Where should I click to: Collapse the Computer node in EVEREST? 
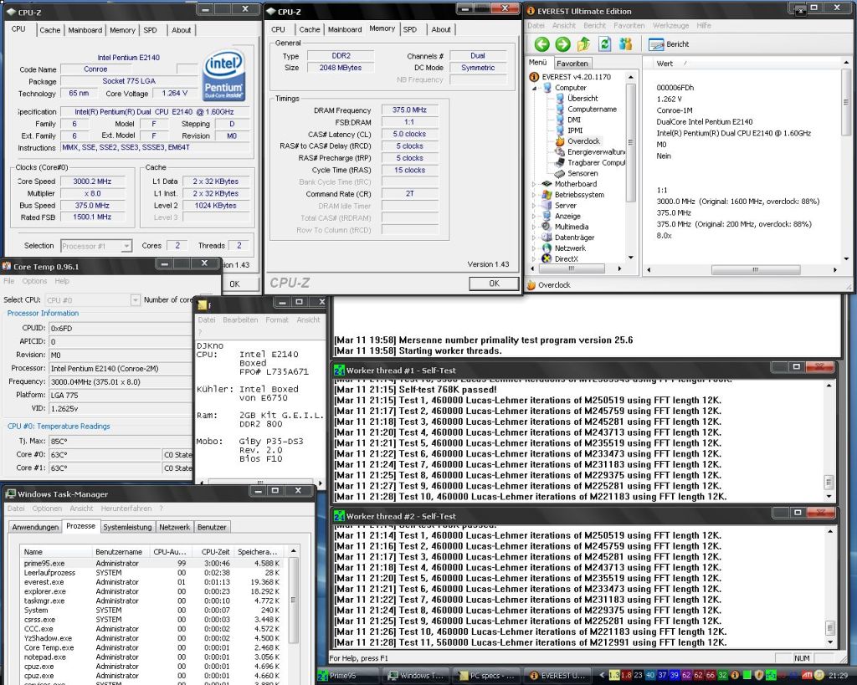[535, 88]
